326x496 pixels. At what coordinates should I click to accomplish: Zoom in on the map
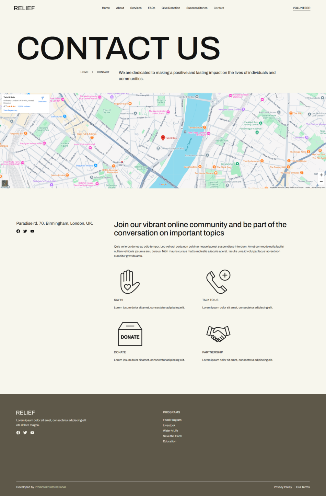point(321,175)
